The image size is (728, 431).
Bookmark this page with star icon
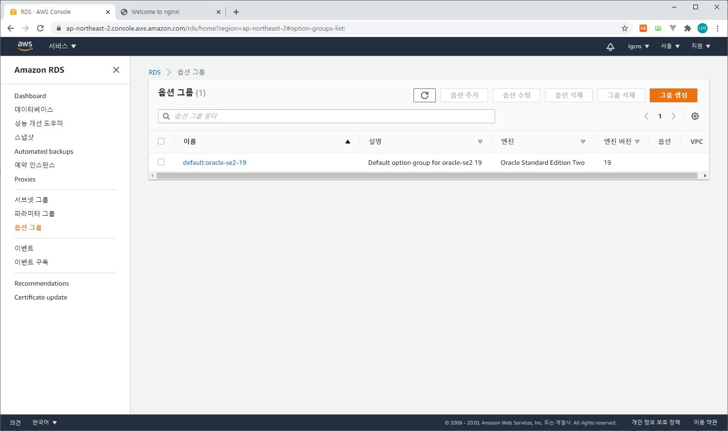(x=625, y=28)
